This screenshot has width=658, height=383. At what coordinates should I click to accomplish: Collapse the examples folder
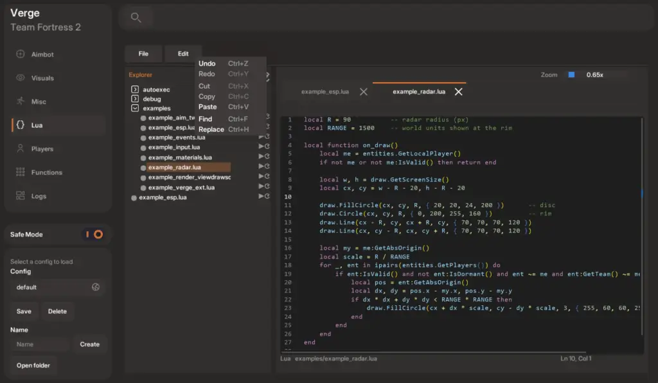tap(135, 108)
